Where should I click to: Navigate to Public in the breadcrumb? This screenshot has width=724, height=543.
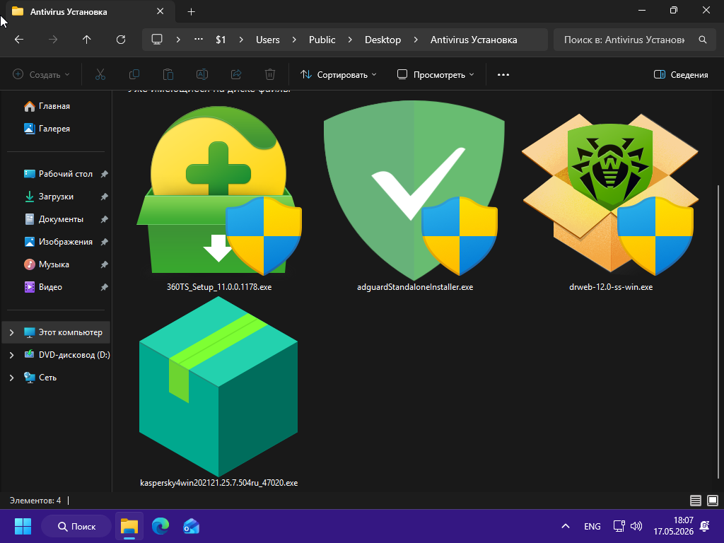point(322,40)
